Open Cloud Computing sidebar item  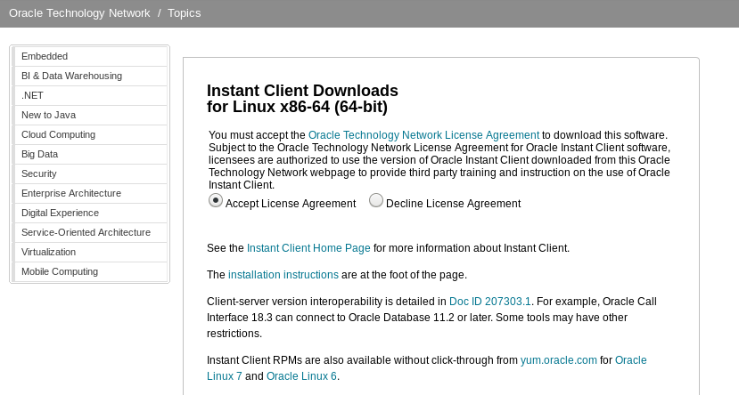89,135
